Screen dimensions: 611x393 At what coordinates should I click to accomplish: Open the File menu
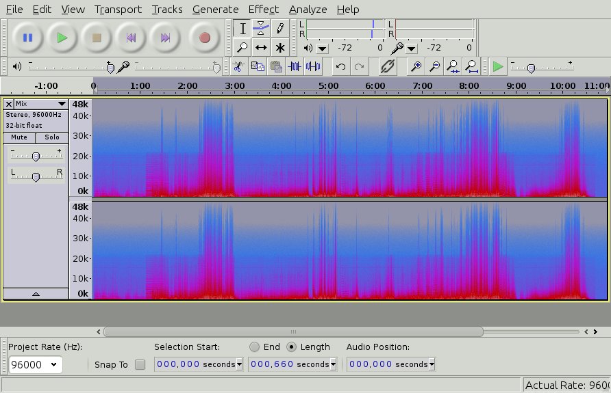[14, 10]
